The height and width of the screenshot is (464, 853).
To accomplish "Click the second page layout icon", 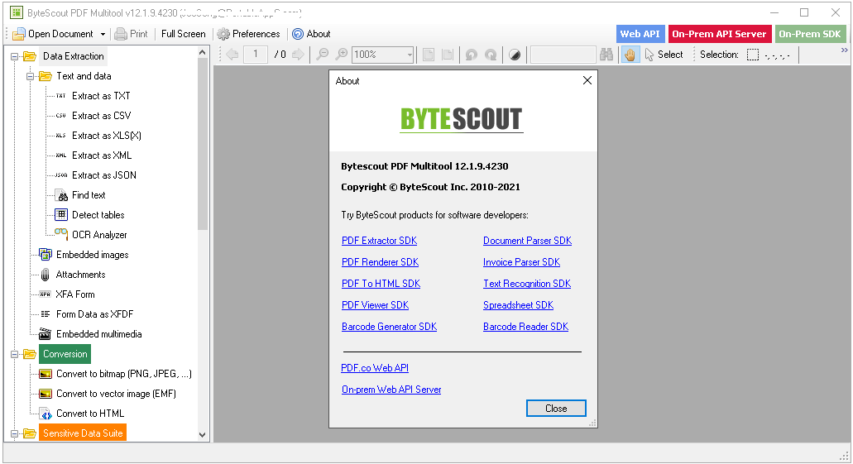I will click(448, 55).
